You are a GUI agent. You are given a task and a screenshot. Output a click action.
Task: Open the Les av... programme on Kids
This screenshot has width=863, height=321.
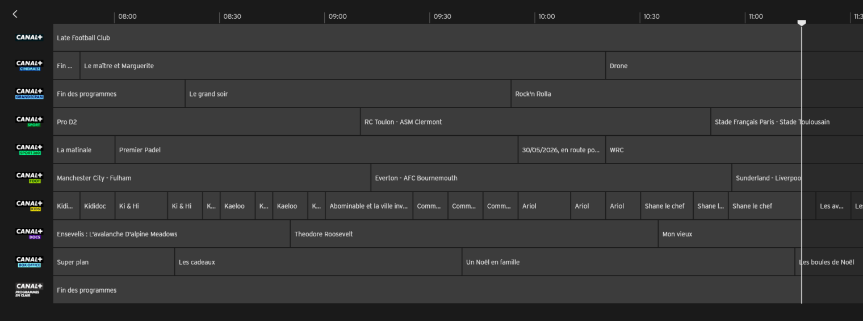833,206
